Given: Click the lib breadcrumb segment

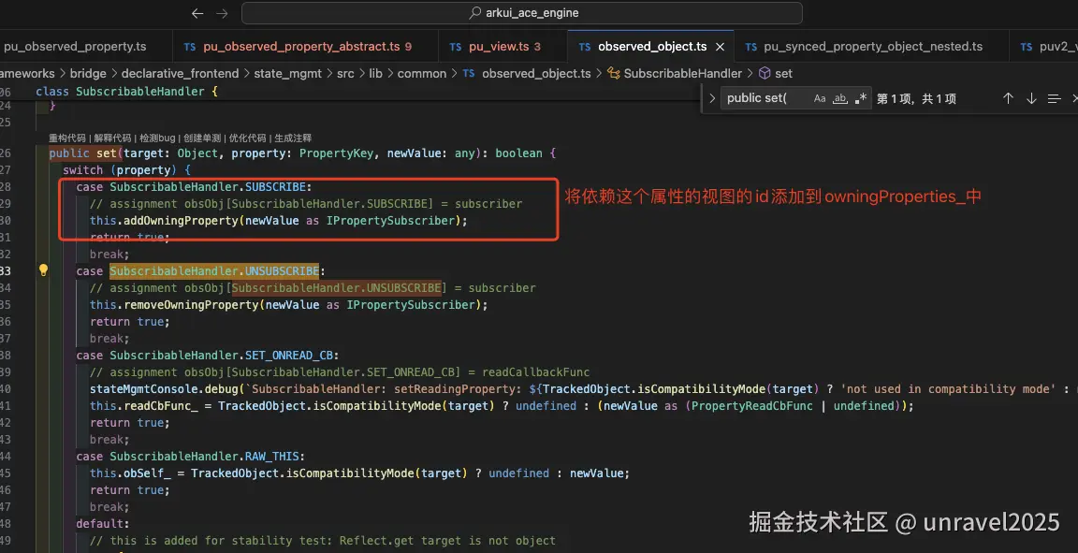Looking at the screenshot, I should (375, 74).
